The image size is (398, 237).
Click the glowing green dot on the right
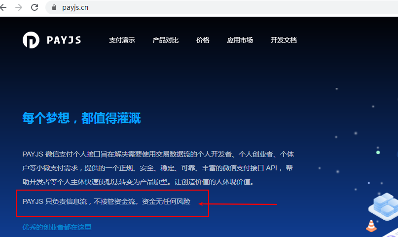point(378,153)
